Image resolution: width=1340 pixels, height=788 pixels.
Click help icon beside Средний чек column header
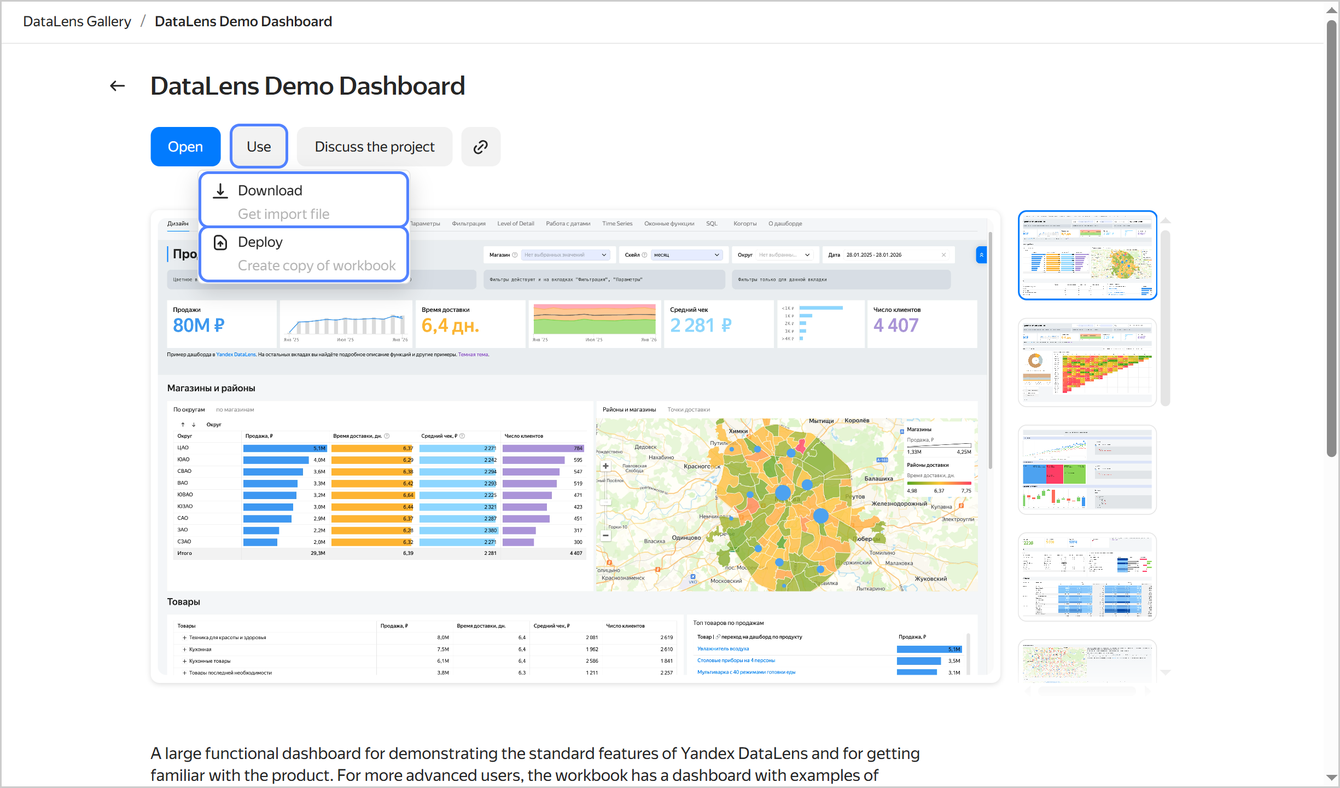click(462, 436)
